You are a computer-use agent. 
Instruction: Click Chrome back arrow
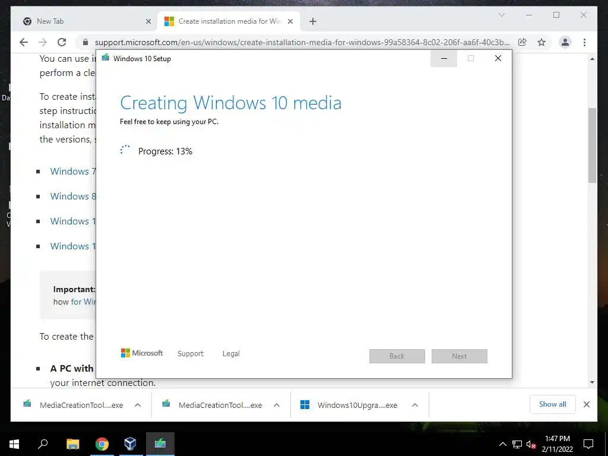coord(24,42)
